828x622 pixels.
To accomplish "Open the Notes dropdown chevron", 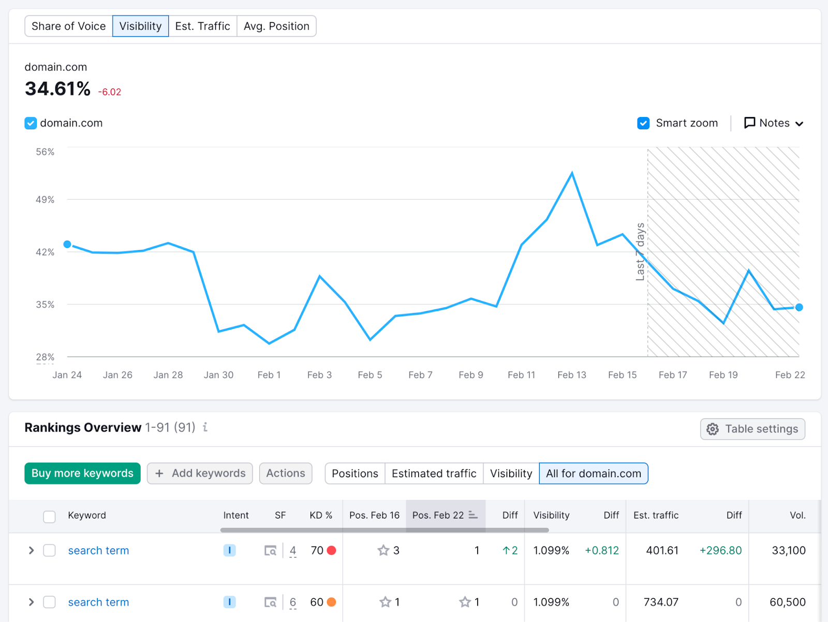I will (x=800, y=123).
